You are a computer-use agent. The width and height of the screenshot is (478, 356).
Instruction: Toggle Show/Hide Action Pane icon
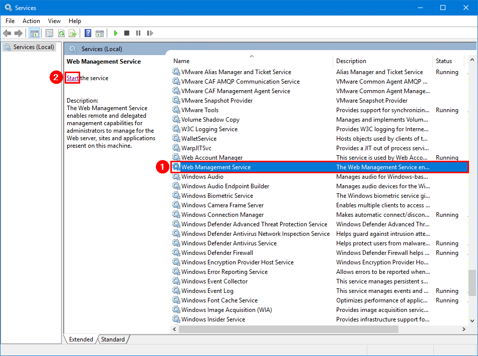coord(100,33)
